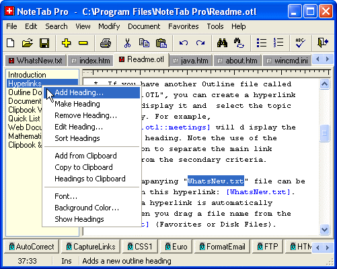The image size is (337, 269).
Task: Choose Remove Heading... in context menu
Action: (91, 115)
